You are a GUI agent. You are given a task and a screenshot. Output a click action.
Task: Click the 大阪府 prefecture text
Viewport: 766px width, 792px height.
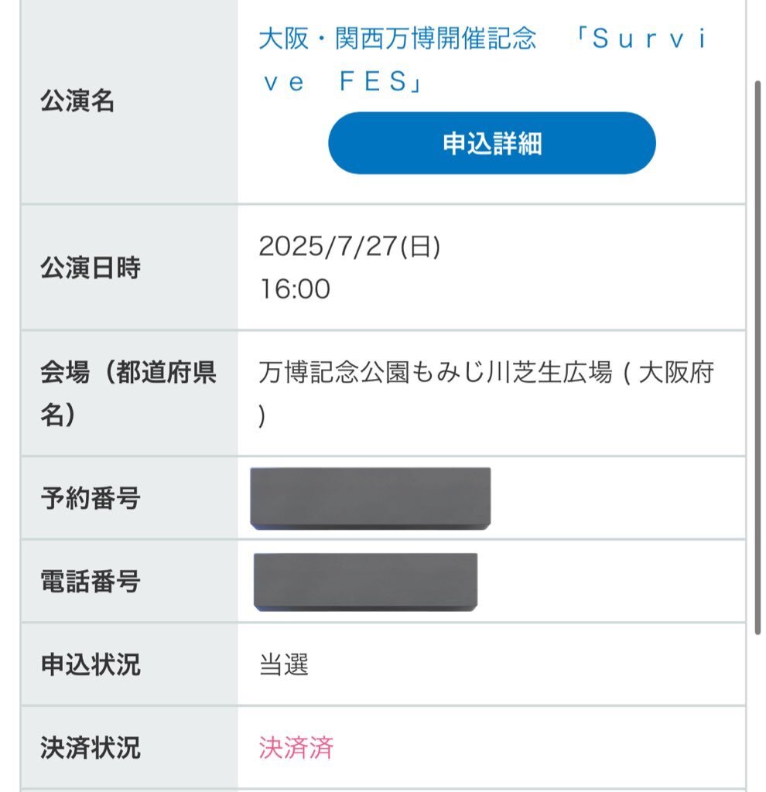click(x=676, y=372)
